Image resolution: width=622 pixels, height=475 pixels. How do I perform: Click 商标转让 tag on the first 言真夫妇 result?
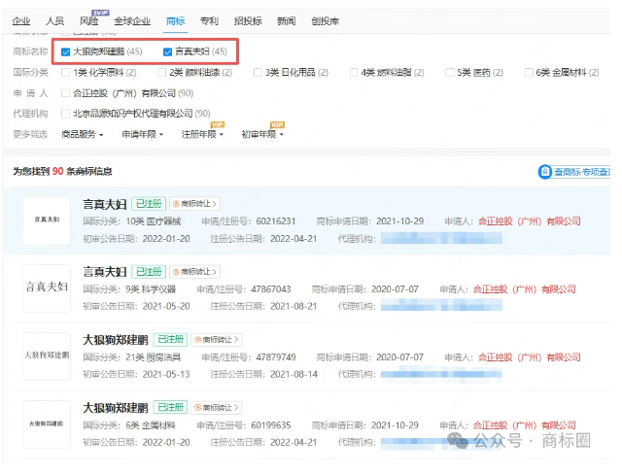pos(195,204)
